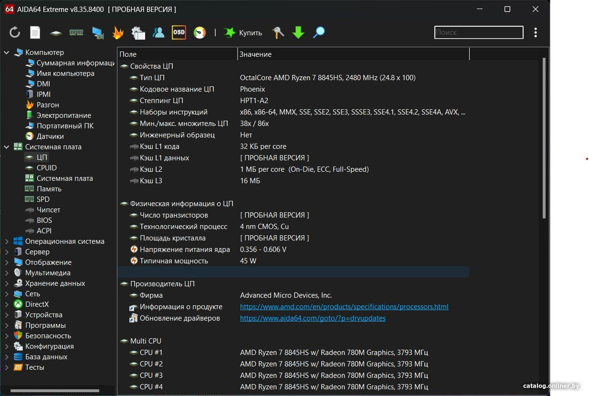Open the benchmark gauge icon in toolbar
The height and width of the screenshot is (396, 589).
[x=200, y=32]
